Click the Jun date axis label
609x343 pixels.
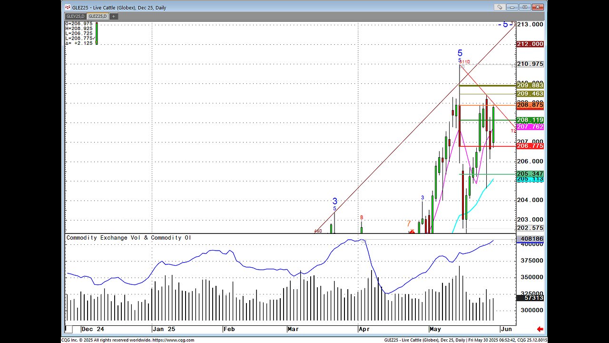pyautogui.click(x=506, y=329)
